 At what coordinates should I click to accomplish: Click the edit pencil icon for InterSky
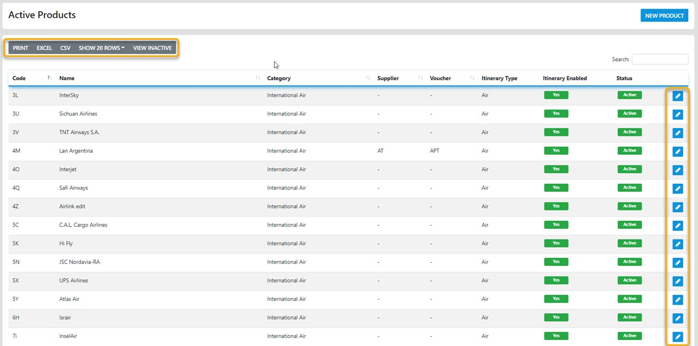pos(678,96)
